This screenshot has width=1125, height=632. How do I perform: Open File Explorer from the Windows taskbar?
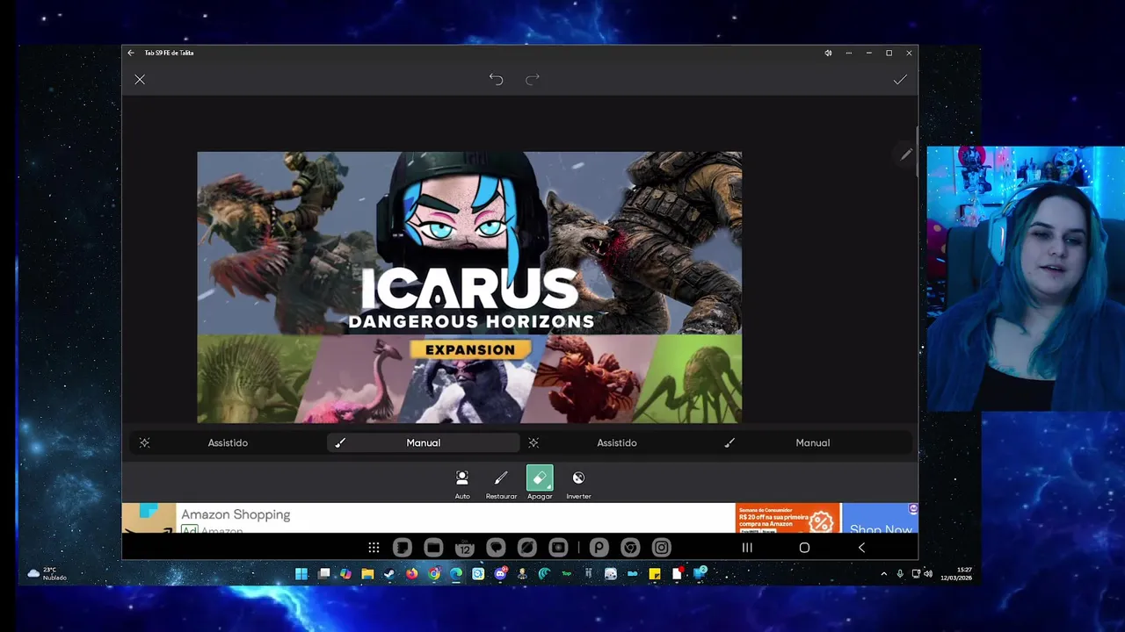point(367,574)
